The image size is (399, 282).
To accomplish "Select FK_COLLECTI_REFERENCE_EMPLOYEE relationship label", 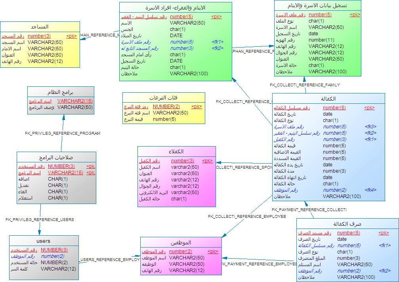I will pyautogui.click(x=247, y=217).
